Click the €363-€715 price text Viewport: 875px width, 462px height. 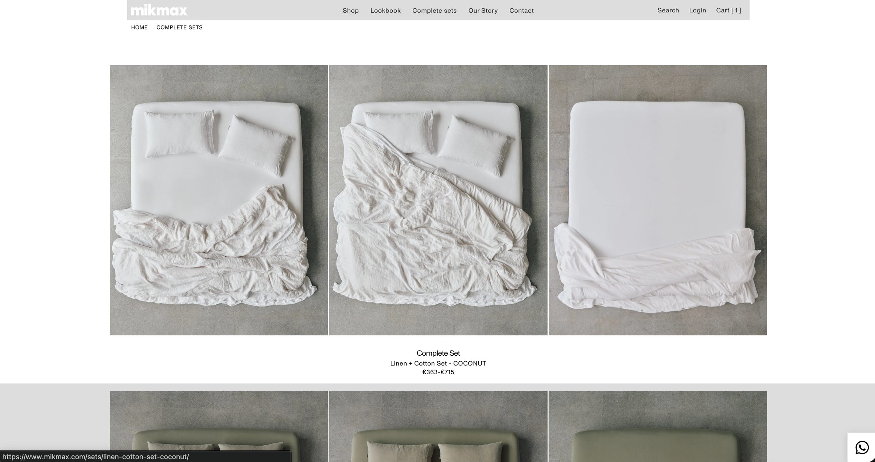click(x=438, y=372)
